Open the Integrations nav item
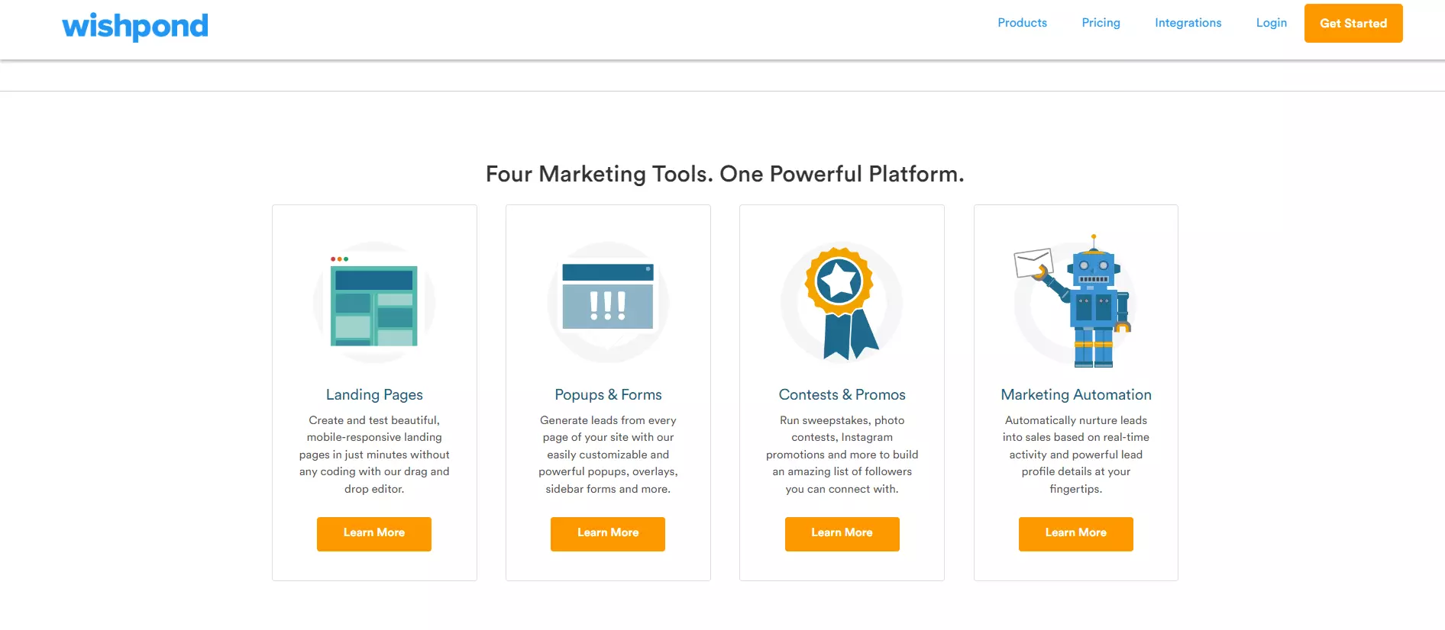The height and width of the screenshot is (630, 1445). coord(1188,23)
